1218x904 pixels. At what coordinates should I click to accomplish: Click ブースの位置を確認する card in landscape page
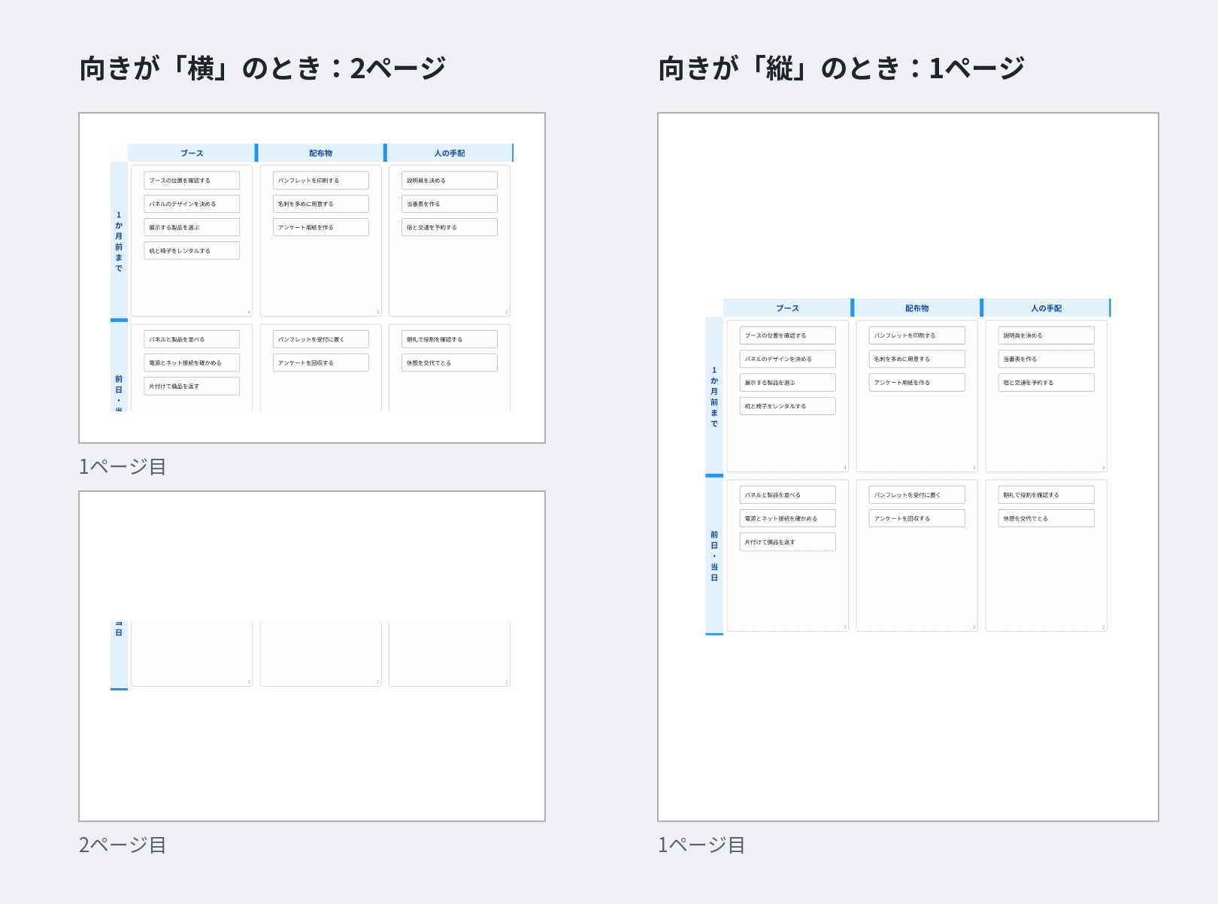(192, 180)
